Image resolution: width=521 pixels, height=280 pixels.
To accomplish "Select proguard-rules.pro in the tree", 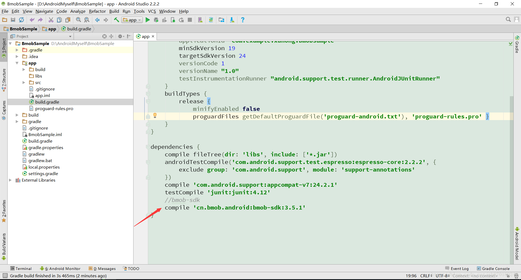I will pyautogui.click(x=54, y=108).
